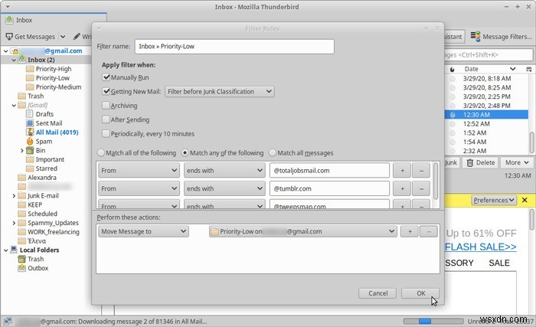Image resolution: width=536 pixels, height=327 pixels.
Task: Click the junk status column header icon
Action: pos(453,69)
